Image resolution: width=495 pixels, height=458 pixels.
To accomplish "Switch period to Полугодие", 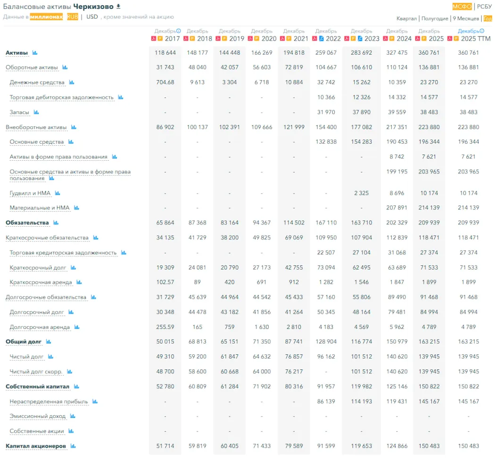I will click(435, 18).
